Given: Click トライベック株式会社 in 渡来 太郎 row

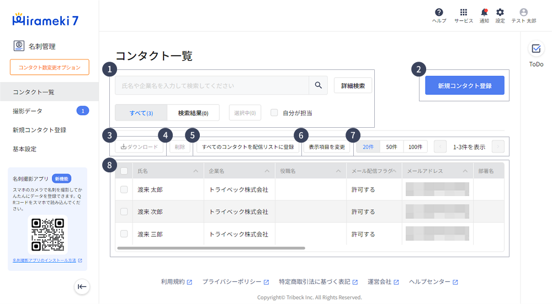Looking at the screenshot, I should 238,189.
